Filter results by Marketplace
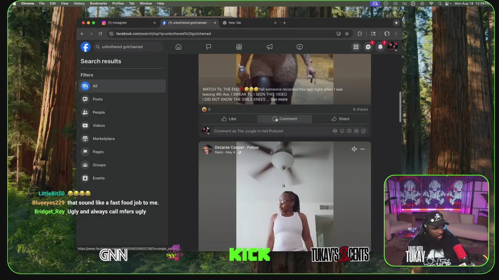This screenshot has width=499, height=280. [122, 138]
